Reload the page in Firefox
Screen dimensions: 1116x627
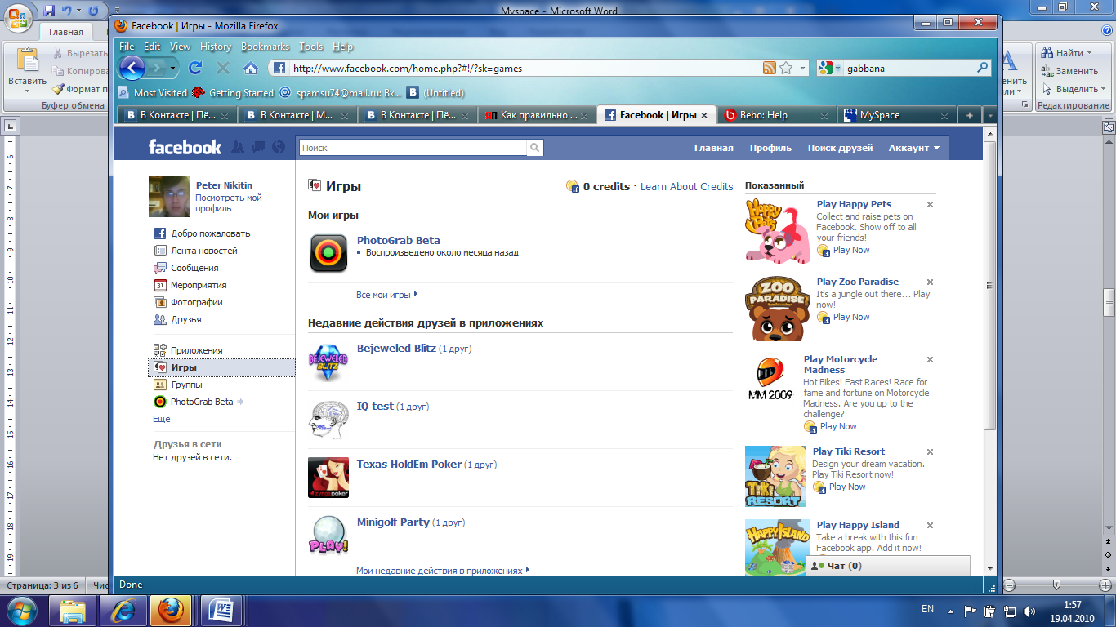[x=194, y=69]
